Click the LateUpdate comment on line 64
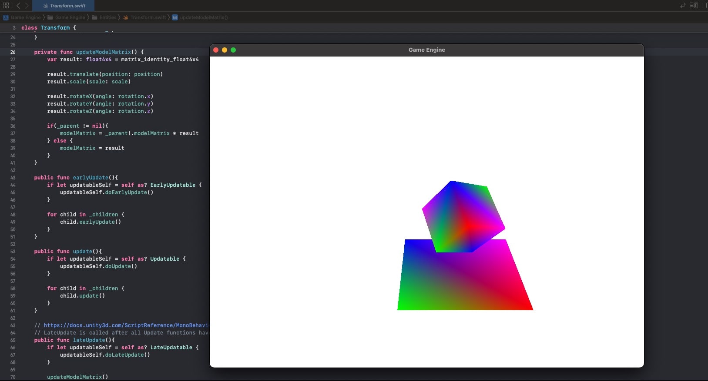This screenshot has width=708, height=381. tap(122, 333)
